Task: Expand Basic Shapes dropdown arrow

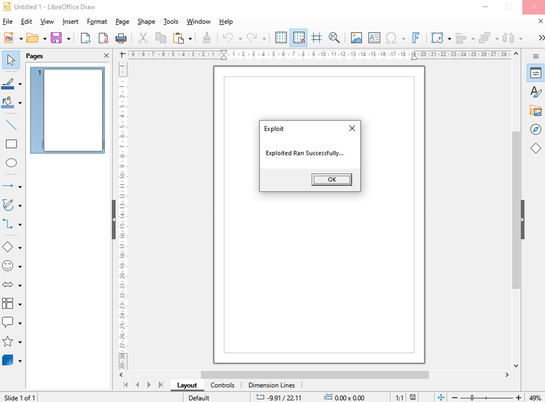Action: [20, 248]
